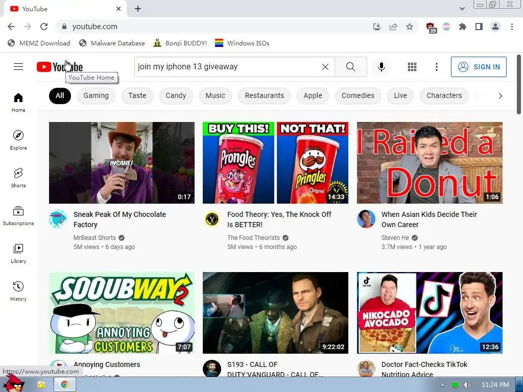Image resolution: width=523 pixels, height=392 pixels.
Task: Click Angry Birds start button on taskbar
Action: click(14, 384)
